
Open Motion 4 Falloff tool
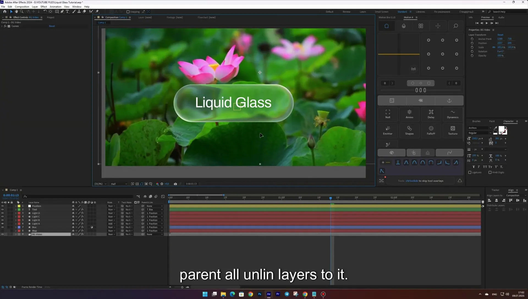(x=431, y=130)
